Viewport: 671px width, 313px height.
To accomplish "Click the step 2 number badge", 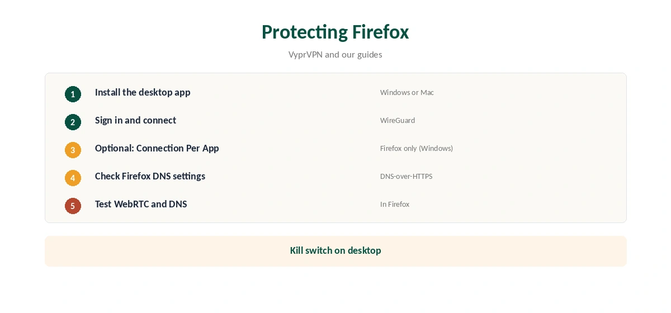I will tap(73, 122).
